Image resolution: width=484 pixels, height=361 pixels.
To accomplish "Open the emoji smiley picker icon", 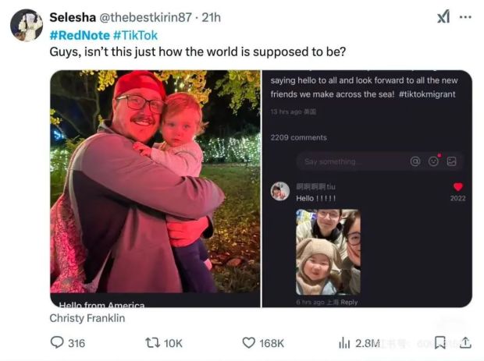I will coord(433,161).
